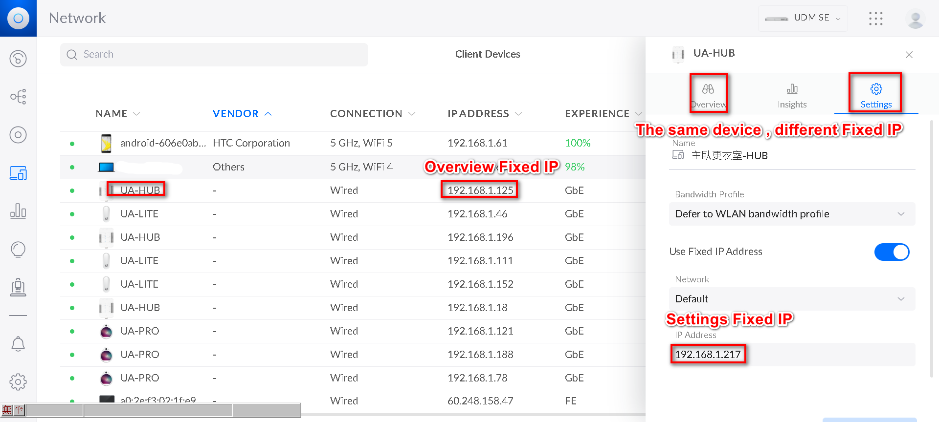939x422 pixels.
Task: Open the UniFi devices circle icon
Action: [18, 135]
